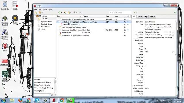Remove author Moharreri with minus icon
This screenshot has width=184, height=103.
point(170,32)
